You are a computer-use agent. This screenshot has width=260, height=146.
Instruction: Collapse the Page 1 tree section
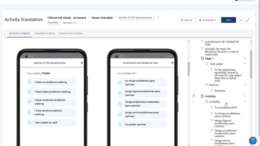245,58
